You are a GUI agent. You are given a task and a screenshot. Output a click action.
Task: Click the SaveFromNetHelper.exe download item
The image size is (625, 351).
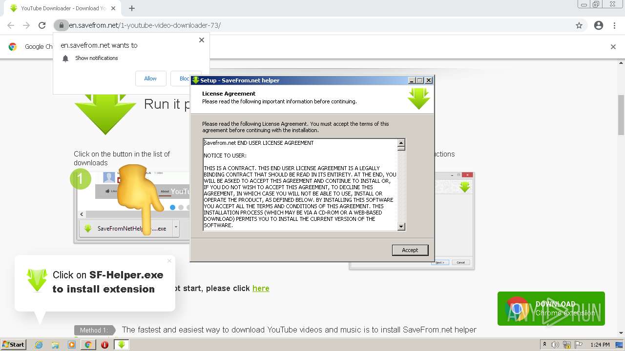(125, 228)
